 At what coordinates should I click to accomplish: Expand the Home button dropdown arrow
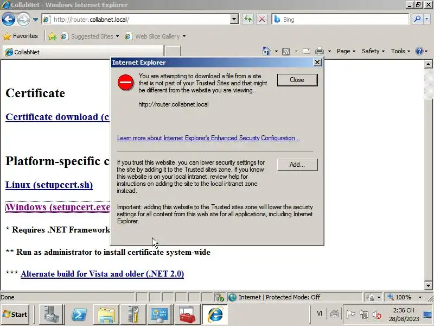(276, 51)
